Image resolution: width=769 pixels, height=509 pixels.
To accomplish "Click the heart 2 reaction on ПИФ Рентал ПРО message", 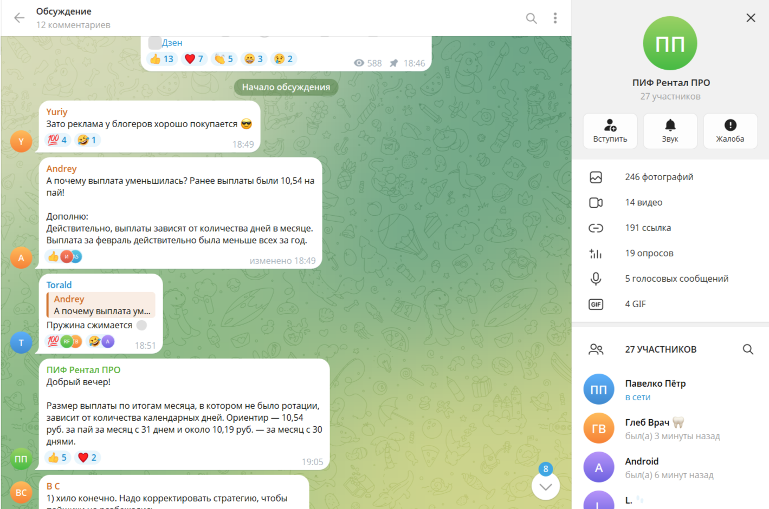I will pyautogui.click(x=87, y=458).
